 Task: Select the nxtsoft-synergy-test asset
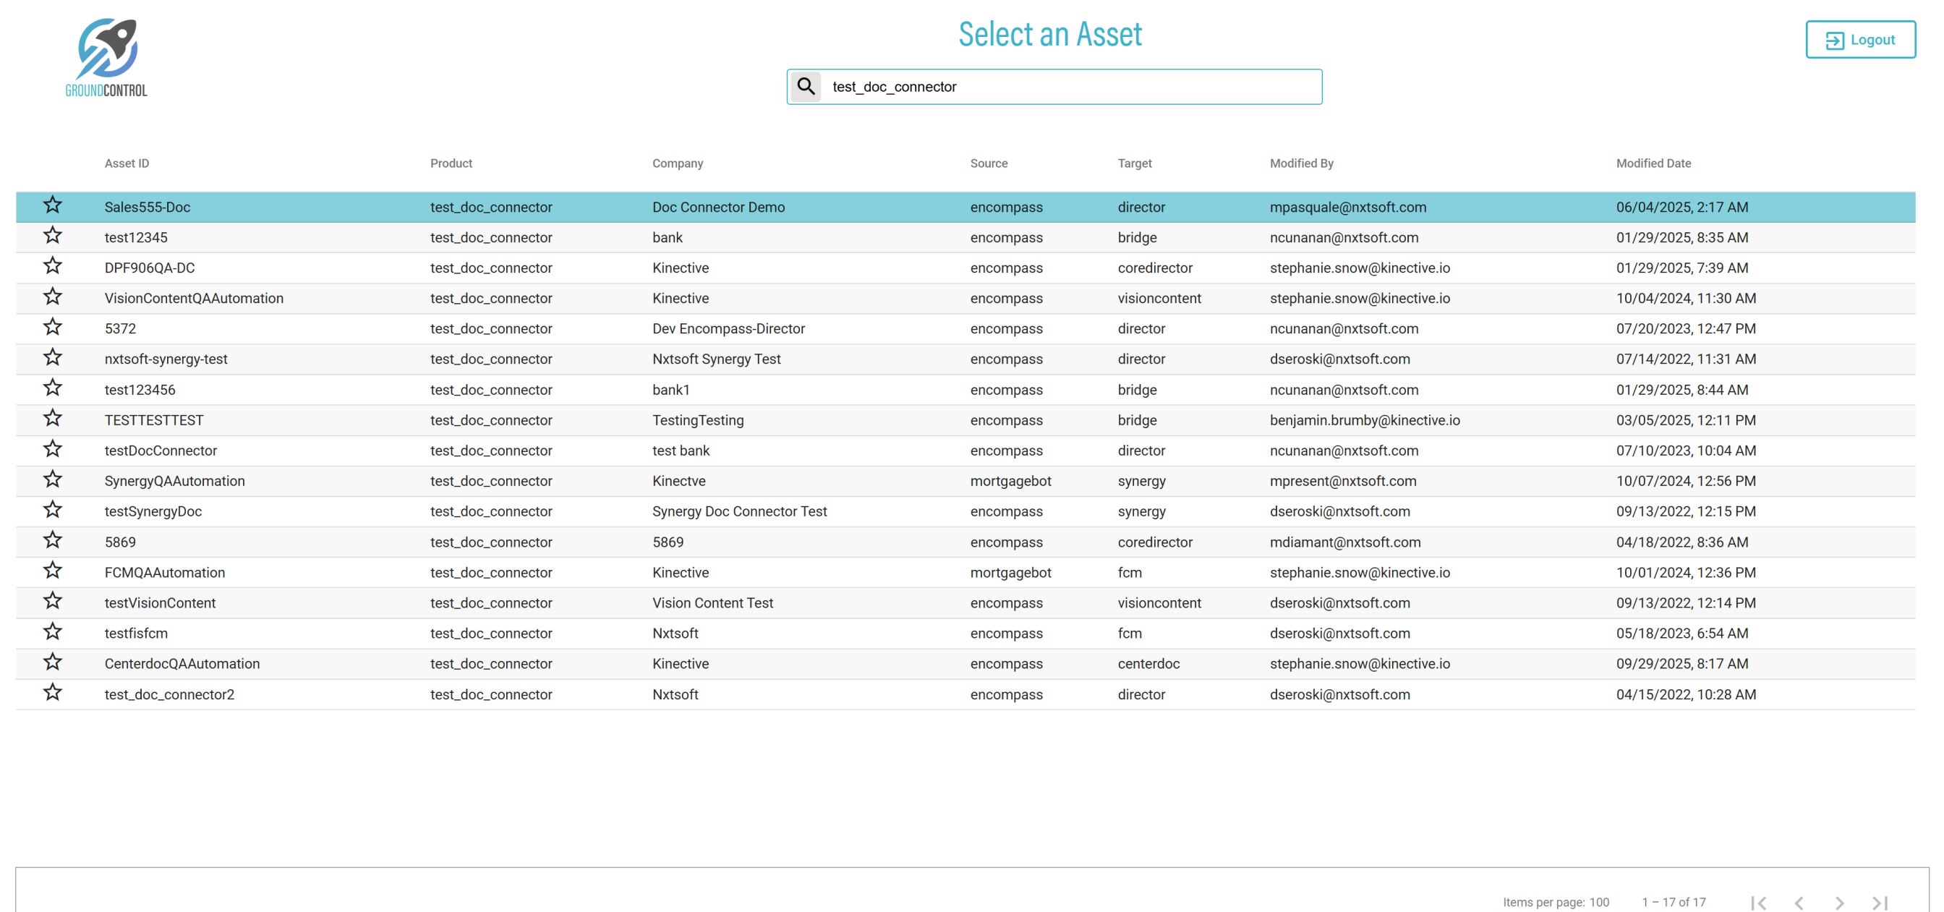(166, 359)
